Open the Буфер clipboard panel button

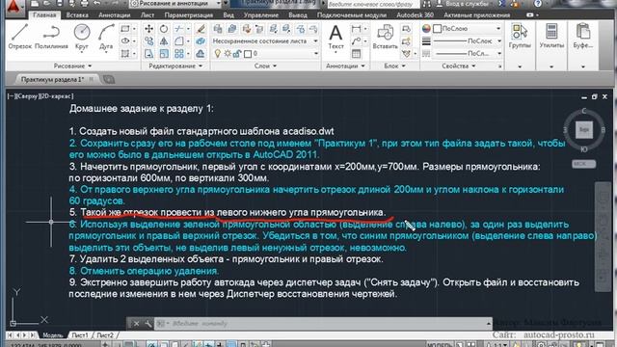582,36
